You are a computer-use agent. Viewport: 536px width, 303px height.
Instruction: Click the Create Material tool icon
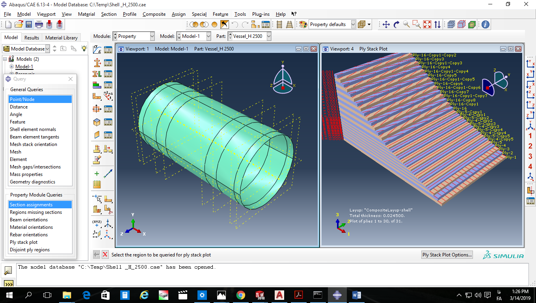97,50
